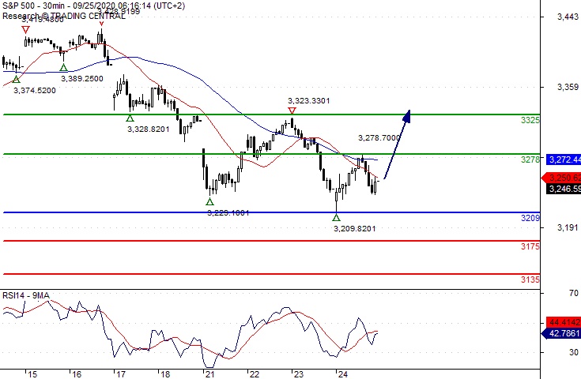The height and width of the screenshot is (379, 581).
Task: Click the price label 3,389.2500
Action: tap(82, 78)
